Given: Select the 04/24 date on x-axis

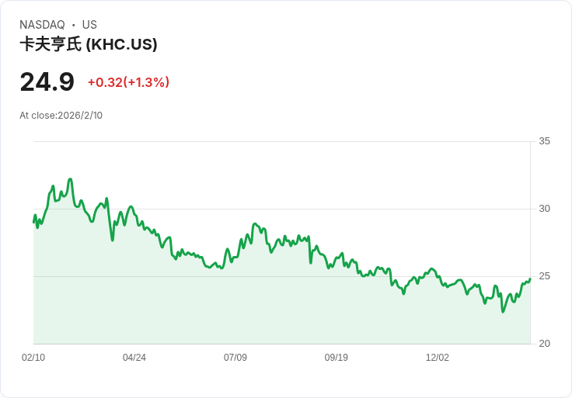Looking at the screenshot, I should tap(134, 358).
